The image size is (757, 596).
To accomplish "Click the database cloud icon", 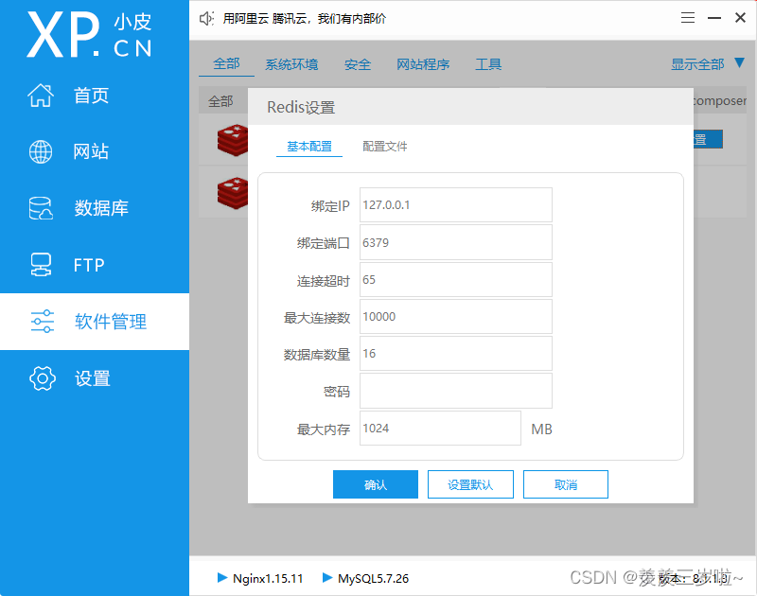I will coord(41,208).
